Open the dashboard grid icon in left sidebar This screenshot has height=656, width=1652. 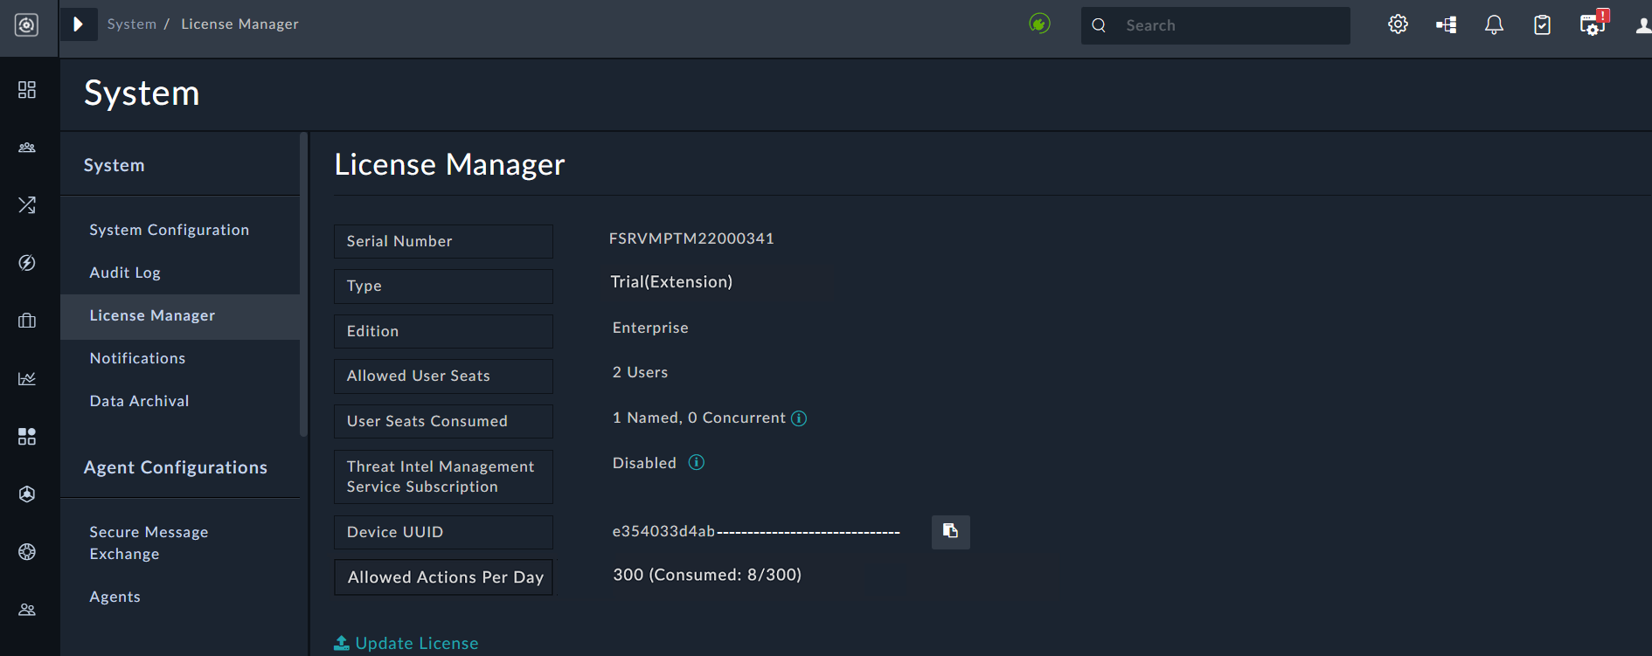(x=27, y=90)
